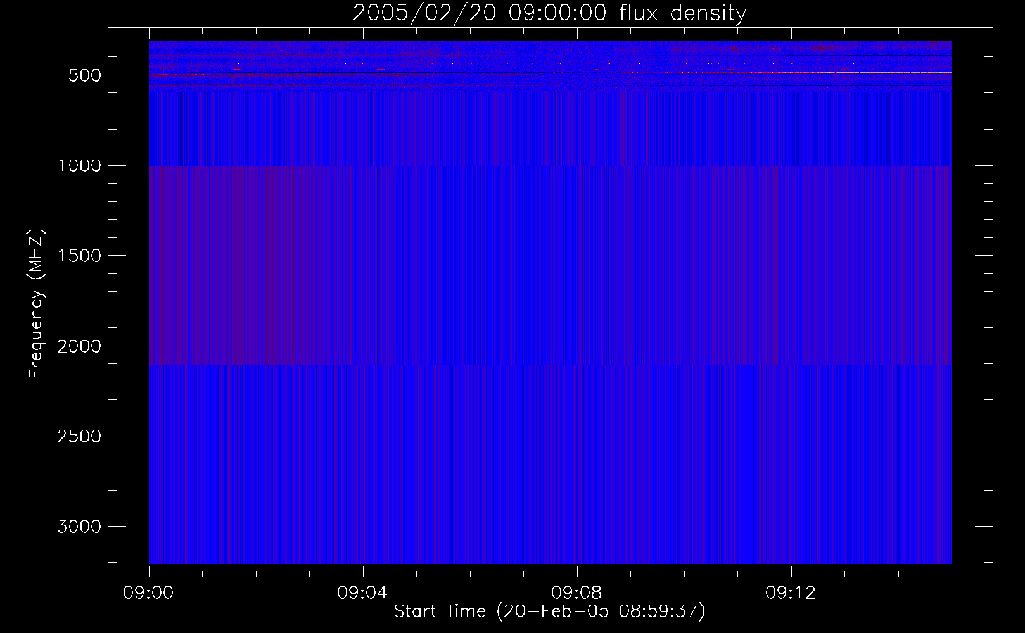Click the 2500 frequency tick label
The height and width of the screenshot is (633, 1025).
click(x=79, y=436)
